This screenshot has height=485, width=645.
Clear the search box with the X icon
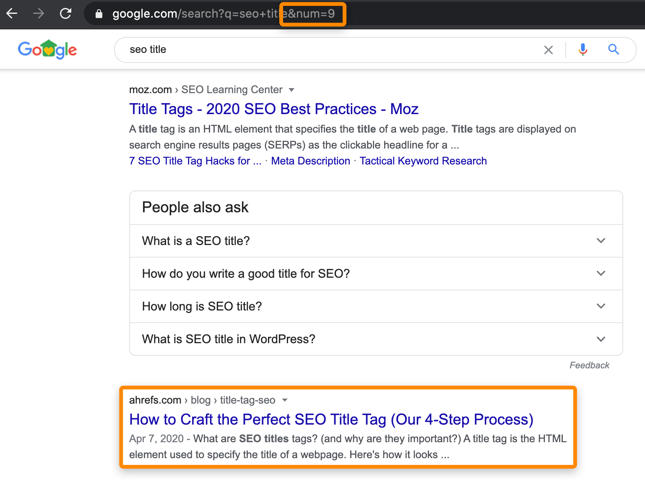pyautogui.click(x=548, y=50)
